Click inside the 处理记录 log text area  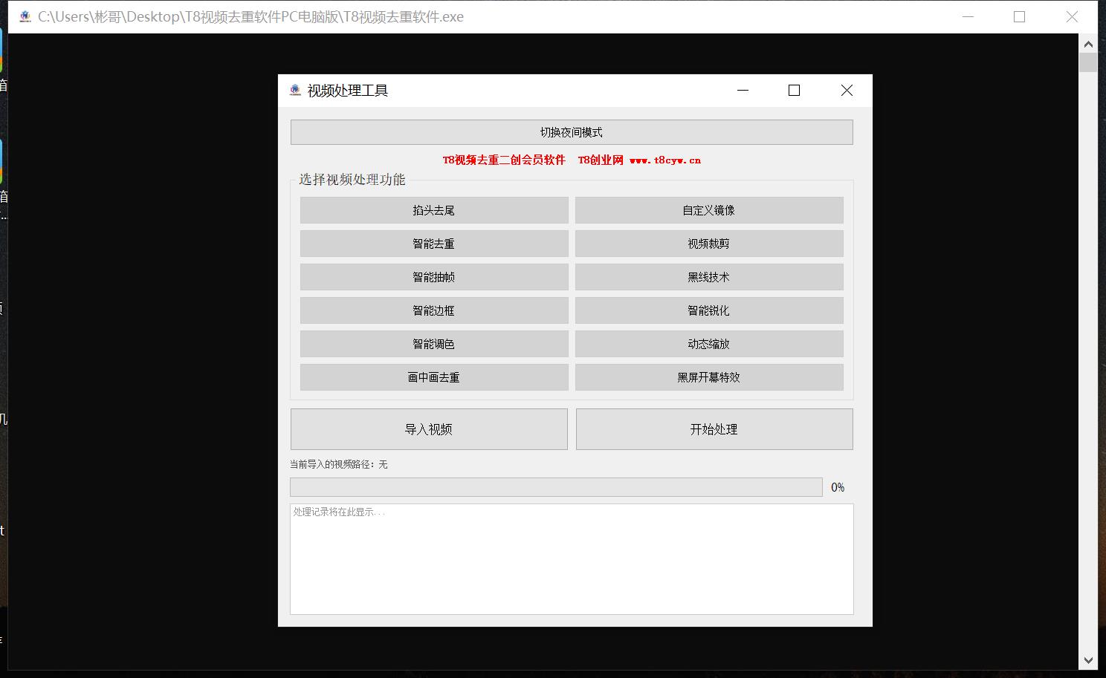click(x=572, y=559)
